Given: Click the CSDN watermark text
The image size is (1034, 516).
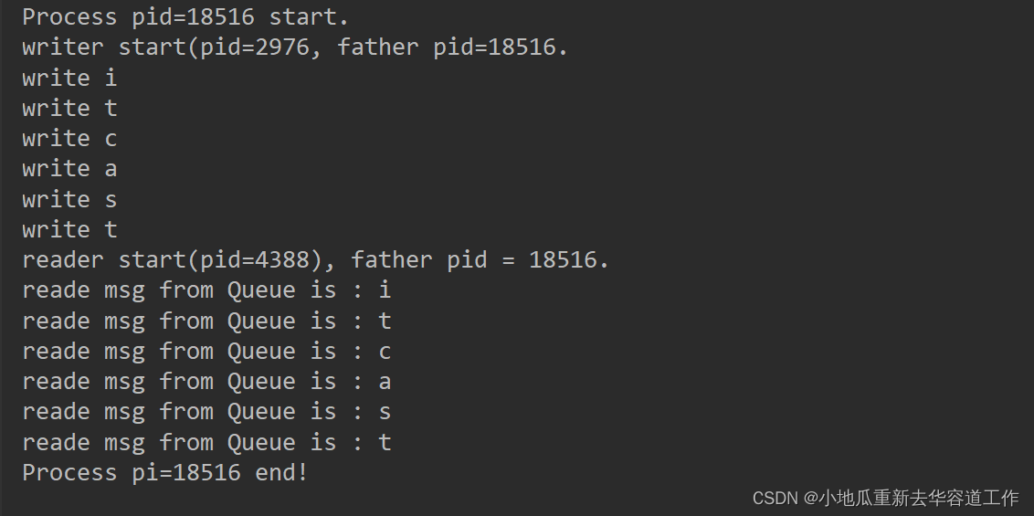Looking at the screenshot, I should click(x=886, y=498).
